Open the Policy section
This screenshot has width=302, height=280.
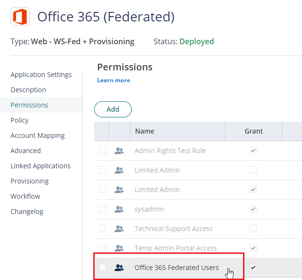(19, 120)
